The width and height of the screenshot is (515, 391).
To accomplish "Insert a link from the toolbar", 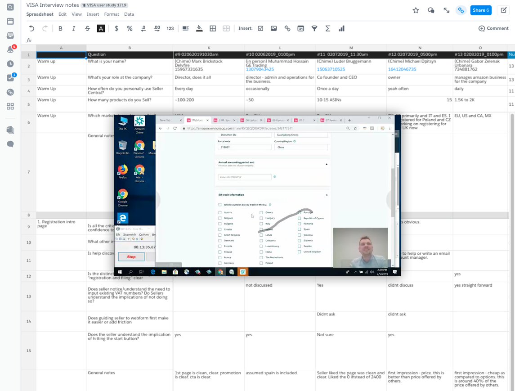I will pyautogui.click(x=287, y=29).
